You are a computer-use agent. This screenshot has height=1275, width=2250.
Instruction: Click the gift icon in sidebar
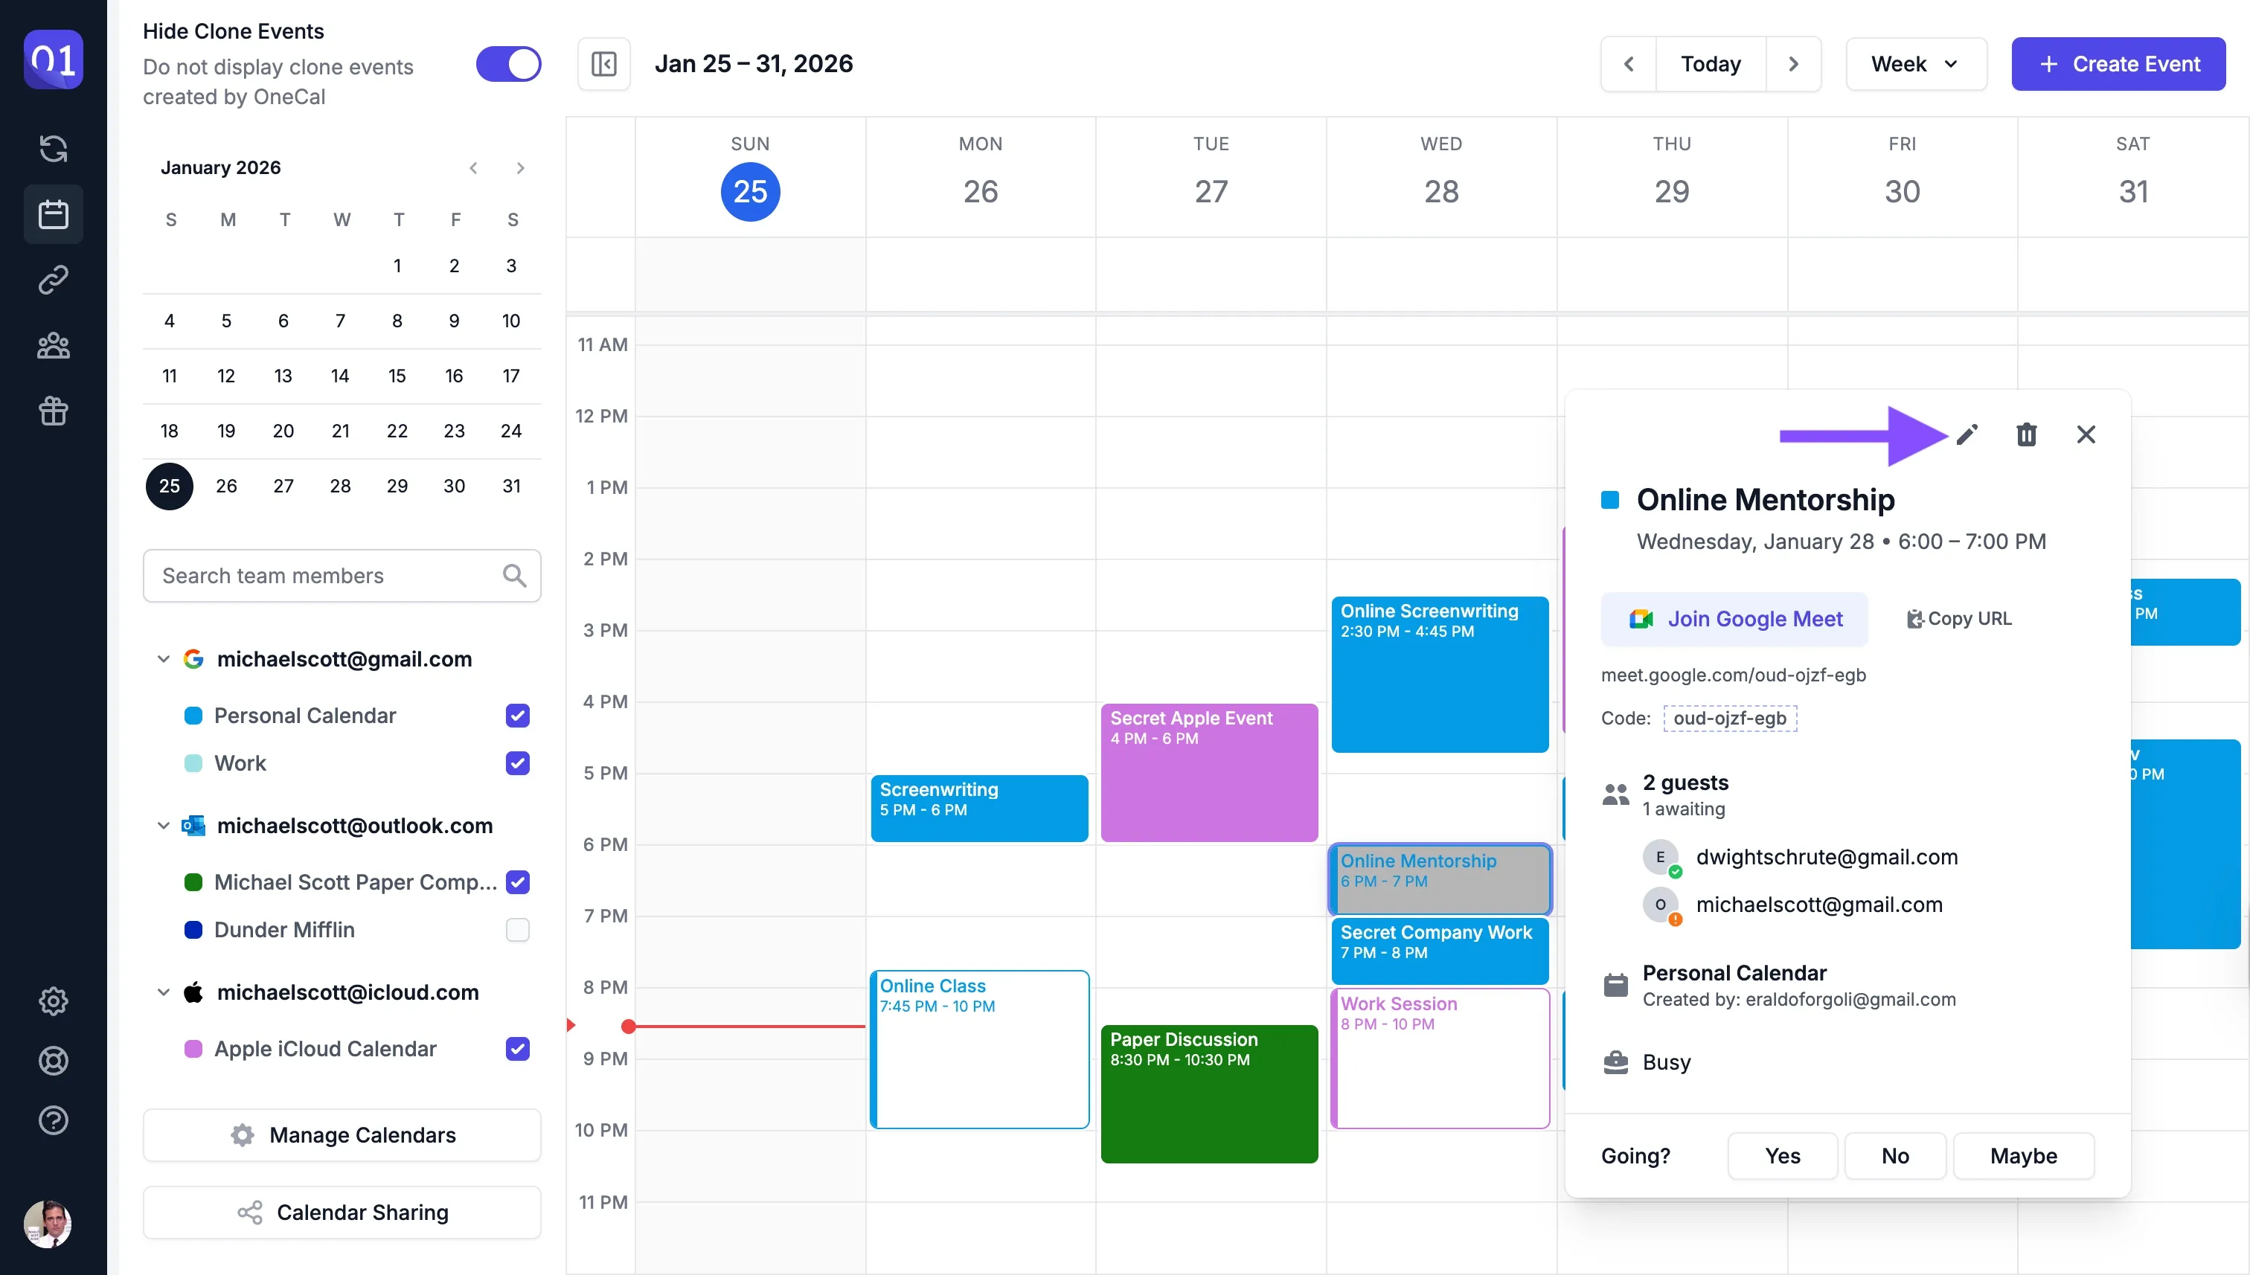(x=54, y=410)
